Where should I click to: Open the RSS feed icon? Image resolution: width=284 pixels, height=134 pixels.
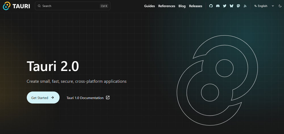(245, 6)
